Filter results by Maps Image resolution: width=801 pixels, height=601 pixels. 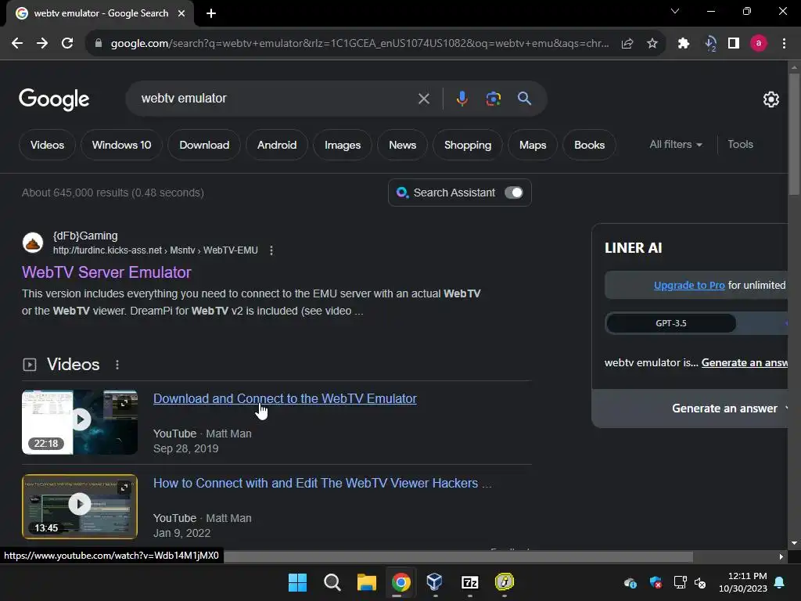click(533, 145)
